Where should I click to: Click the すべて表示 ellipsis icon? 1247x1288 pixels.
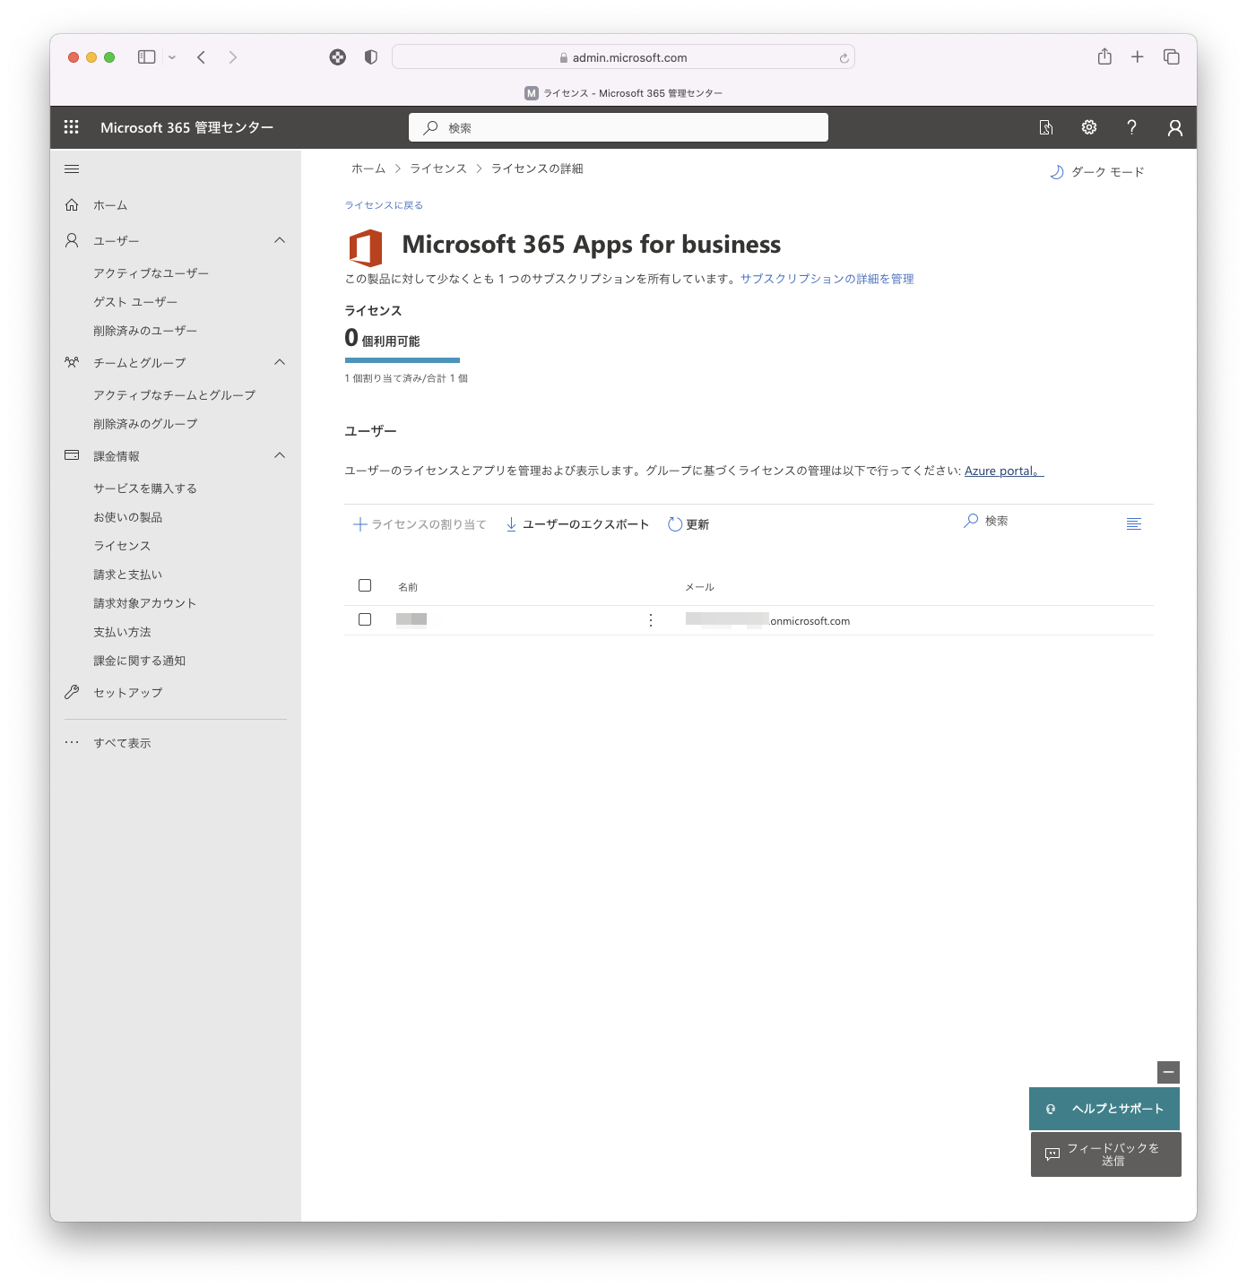72,742
